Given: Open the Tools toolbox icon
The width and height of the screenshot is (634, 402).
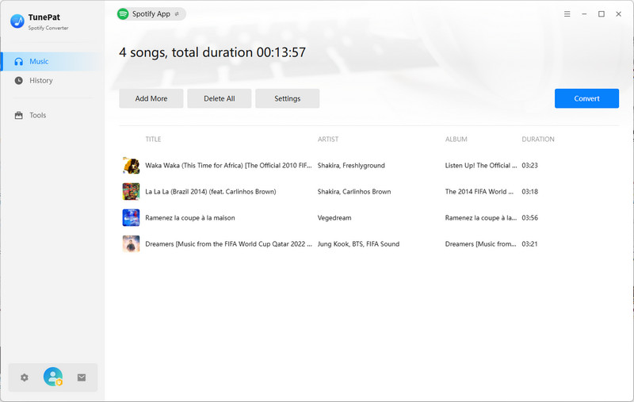Looking at the screenshot, I should coord(18,115).
